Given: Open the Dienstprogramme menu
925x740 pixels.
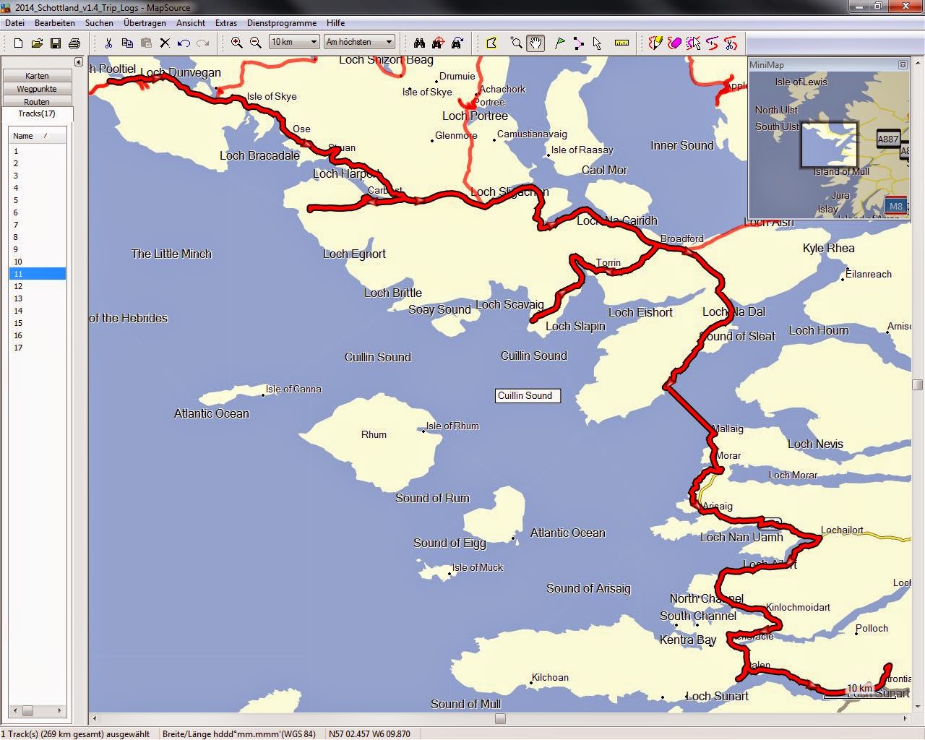Looking at the screenshot, I should (282, 23).
